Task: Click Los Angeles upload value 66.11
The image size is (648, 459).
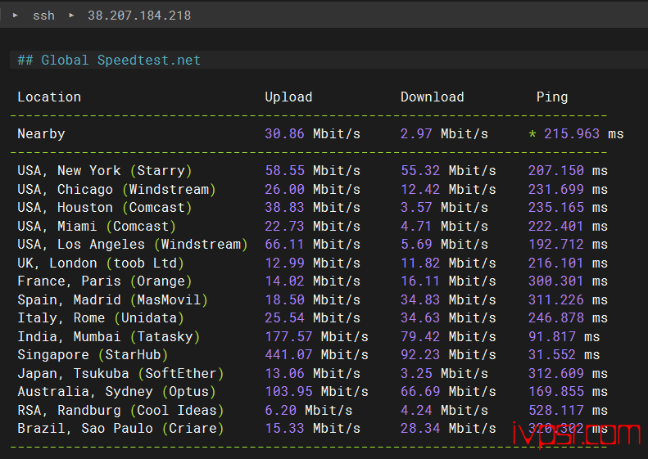Action: click(x=284, y=245)
